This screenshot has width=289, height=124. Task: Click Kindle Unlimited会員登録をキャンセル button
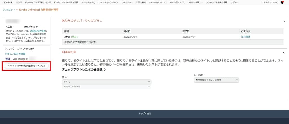(x=27, y=66)
